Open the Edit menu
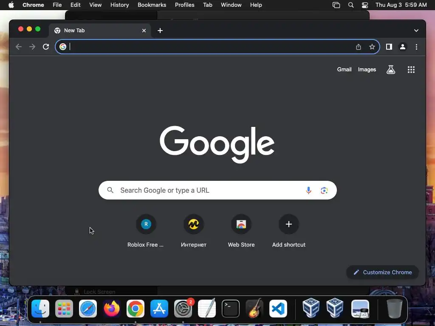Viewport: 435px width, 326px height. [75, 5]
